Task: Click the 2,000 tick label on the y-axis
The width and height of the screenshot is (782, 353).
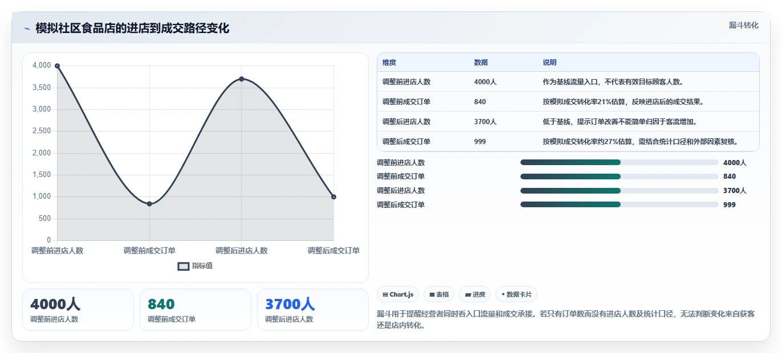Action: point(42,153)
